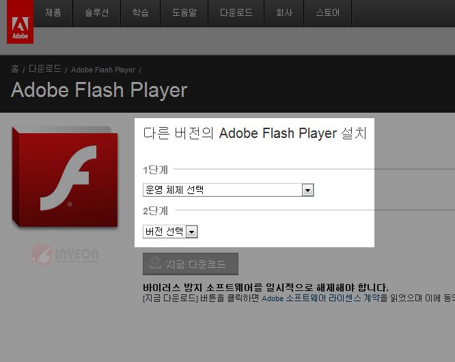This screenshot has height=362, width=455.
Task: Open the 회사 menu
Action: (284, 13)
